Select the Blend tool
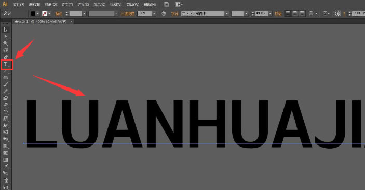This screenshot has width=365, height=190. pos(6,173)
